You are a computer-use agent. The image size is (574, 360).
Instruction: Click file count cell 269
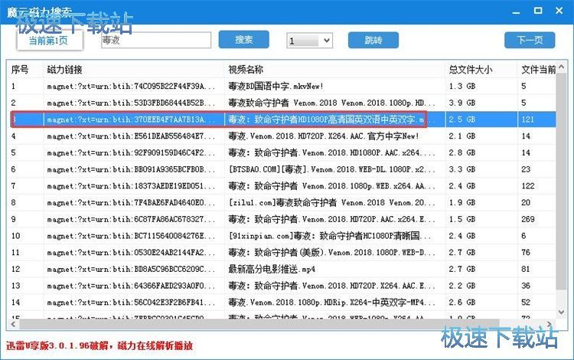pyautogui.click(x=528, y=219)
